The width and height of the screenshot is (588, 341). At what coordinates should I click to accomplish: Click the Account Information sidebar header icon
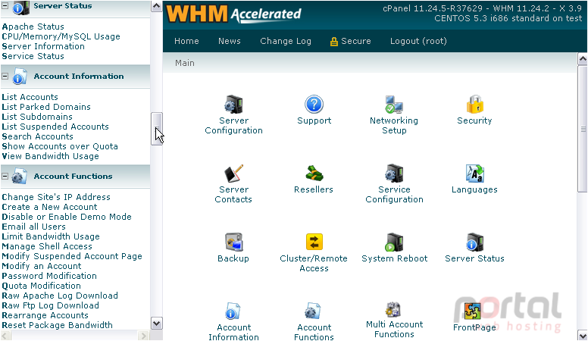(20, 77)
